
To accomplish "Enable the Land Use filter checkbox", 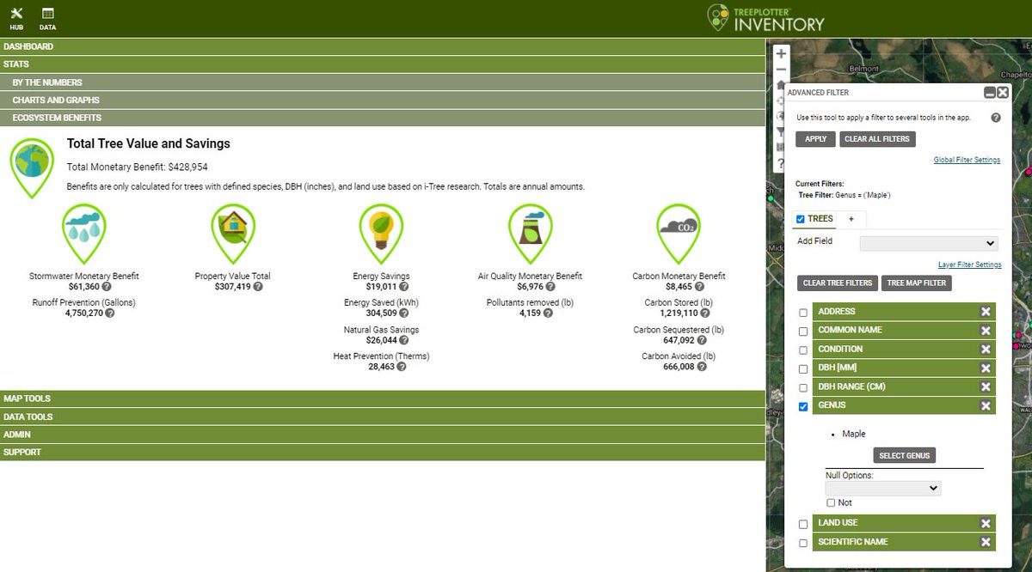I will (803, 524).
